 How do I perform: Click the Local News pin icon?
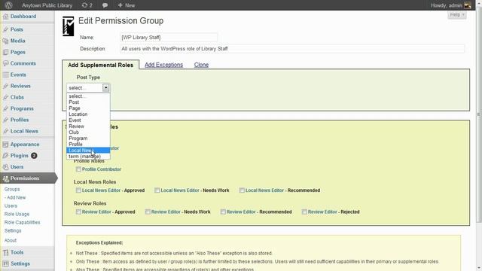tap(5, 131)
